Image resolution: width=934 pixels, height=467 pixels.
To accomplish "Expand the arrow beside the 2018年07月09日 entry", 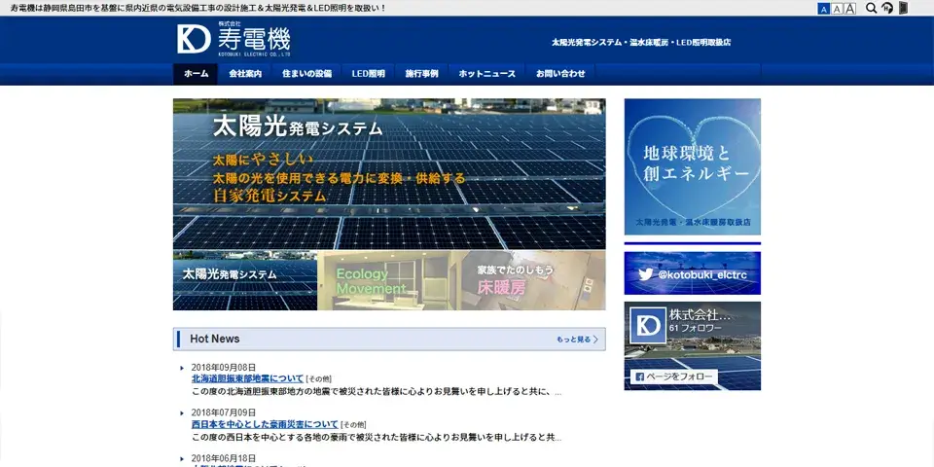I will pos(182,413).
